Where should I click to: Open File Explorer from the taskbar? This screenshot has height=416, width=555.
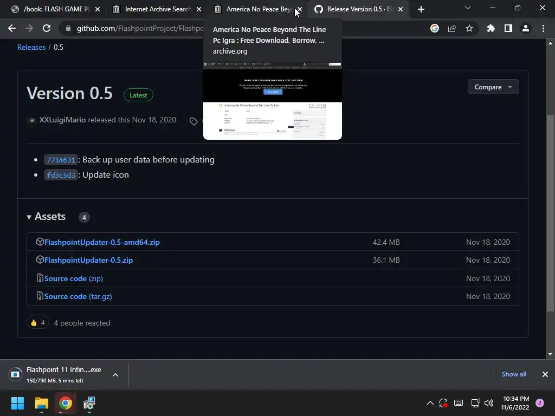pyautogui.click(x=41, y=403)
